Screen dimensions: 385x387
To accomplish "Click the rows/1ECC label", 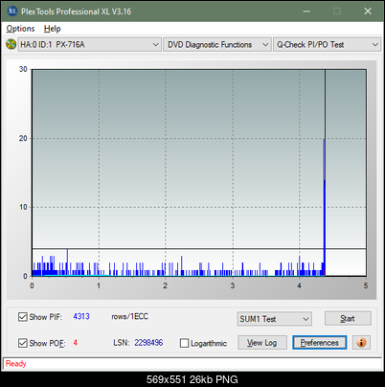I will (x=129, y=316).
